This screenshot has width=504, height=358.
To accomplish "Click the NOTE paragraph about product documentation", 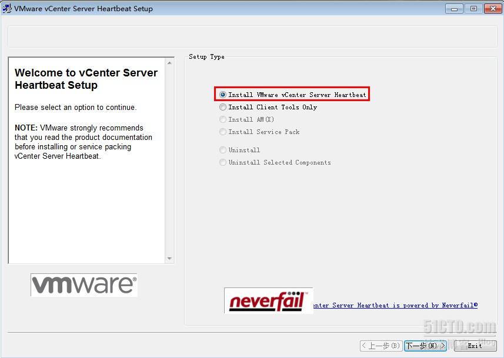I will click(x=84, y=142).
